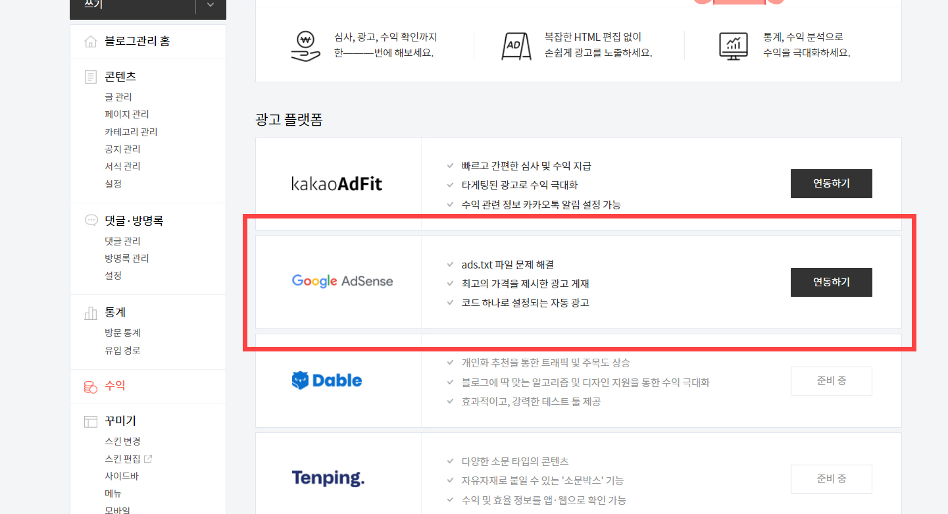
Task: Click the document icon next to 콘텐츠
Action: click(x=91, y=77)
